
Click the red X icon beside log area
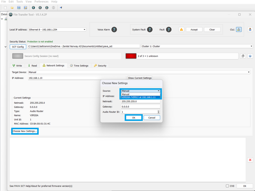pyautogui.click(x=250, y=160)
